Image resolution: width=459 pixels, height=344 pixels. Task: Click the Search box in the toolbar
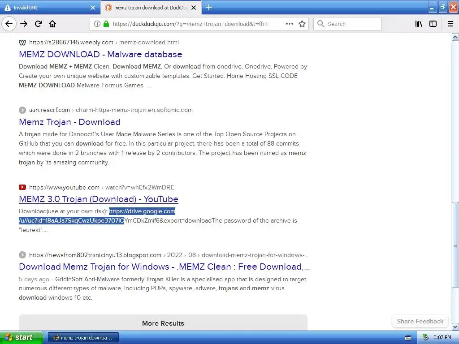coord(347,24)
